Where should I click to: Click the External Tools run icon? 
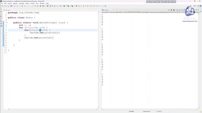(x=72, y=6)
